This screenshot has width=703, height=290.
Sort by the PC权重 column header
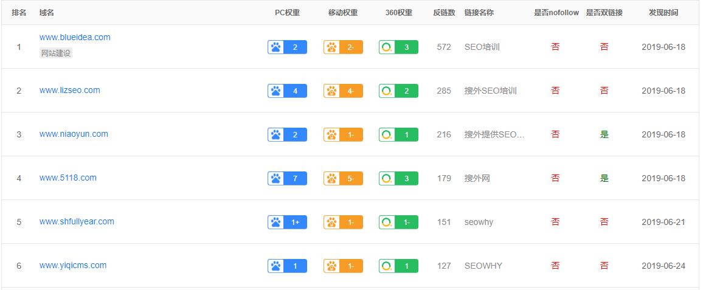pyautogui.click(x=288, y=13)
